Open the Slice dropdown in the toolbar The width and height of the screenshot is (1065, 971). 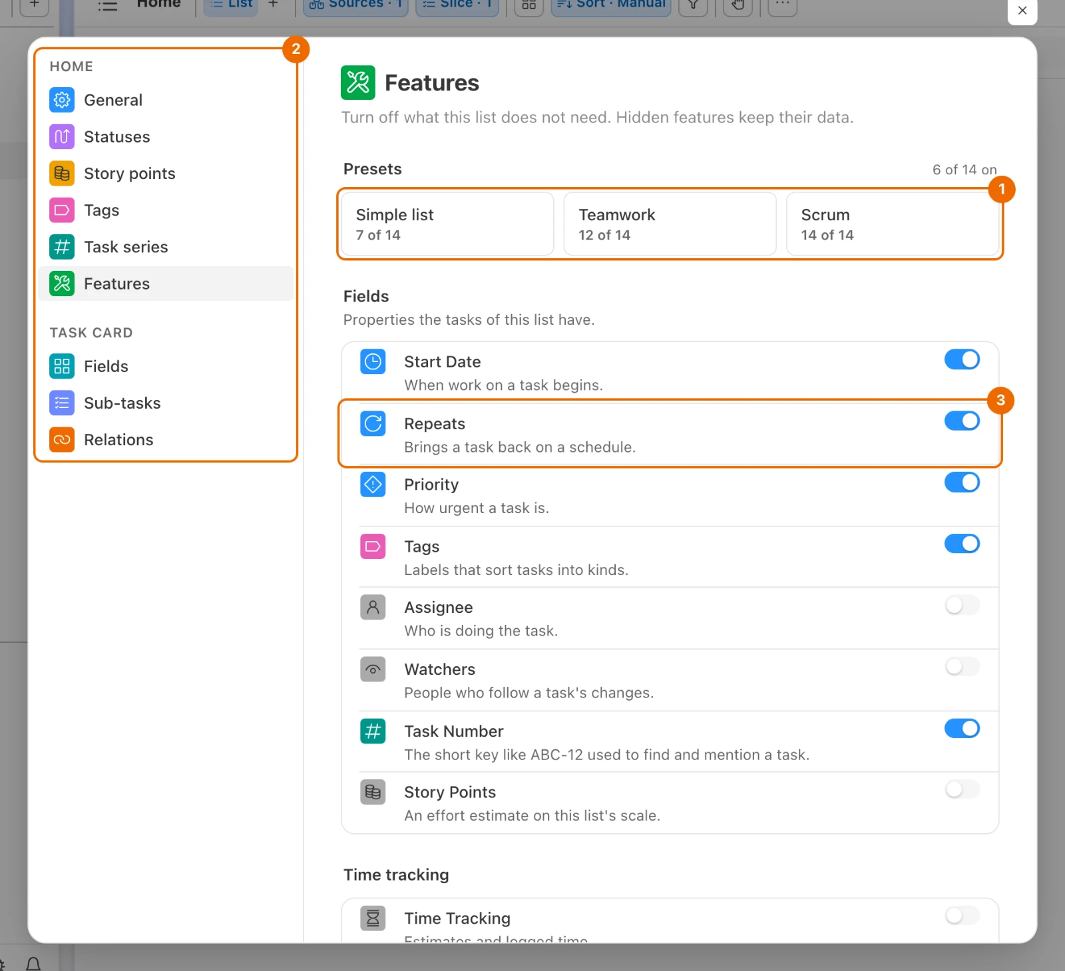point(457,5)
